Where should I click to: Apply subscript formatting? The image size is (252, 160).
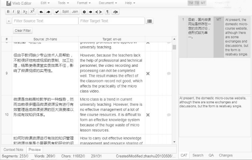pyautogui.click(x=25, y=12)
